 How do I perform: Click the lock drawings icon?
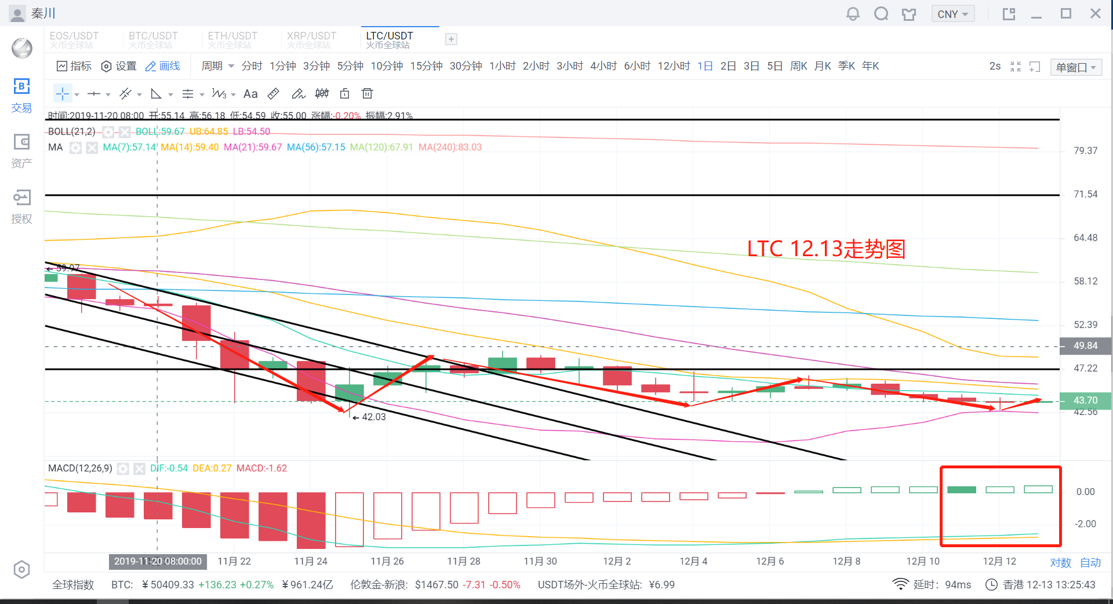click(345, 93)
